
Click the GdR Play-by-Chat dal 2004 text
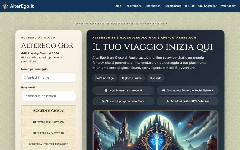pos(40,53)
